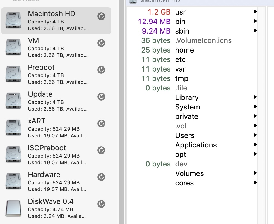Click the Preboot drive icon
This screenshot has height=224, width=274.
pos(13,74)
